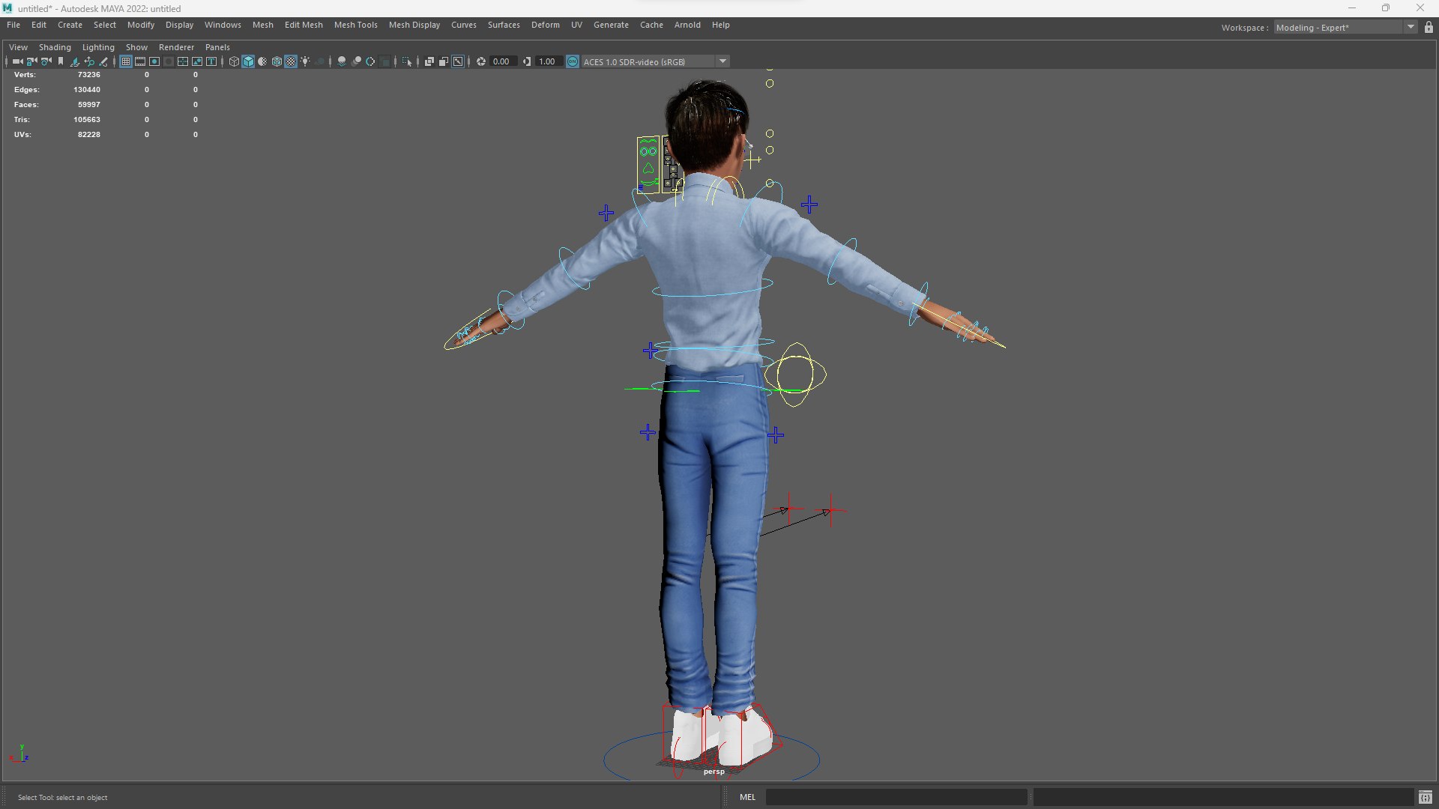
Task: Open the Panels dropdown menu
Action: [x=217, y=47]
